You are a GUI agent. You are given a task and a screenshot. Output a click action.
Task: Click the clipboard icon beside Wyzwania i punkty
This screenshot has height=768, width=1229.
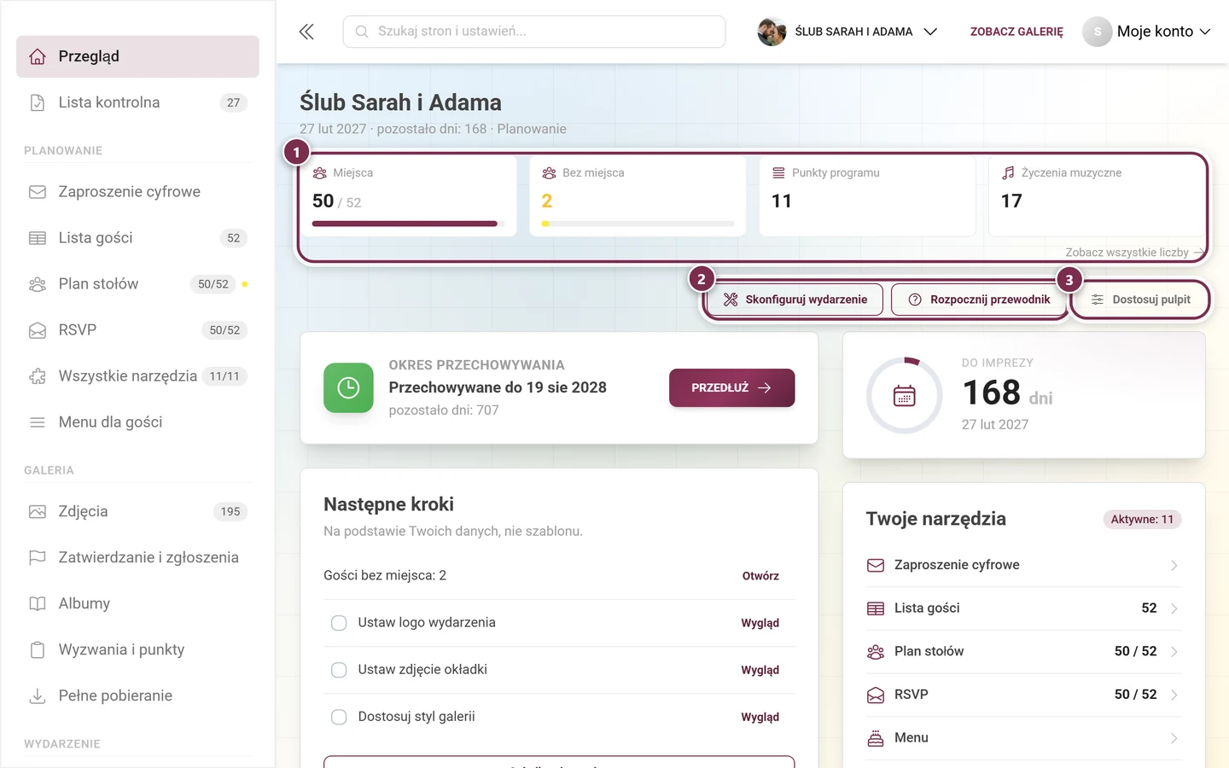[x=38, y=650]
